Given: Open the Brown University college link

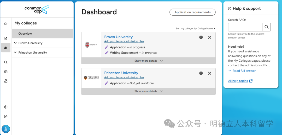Looking at the screenshot, I should pyautogui.click(x=118, y=37).
